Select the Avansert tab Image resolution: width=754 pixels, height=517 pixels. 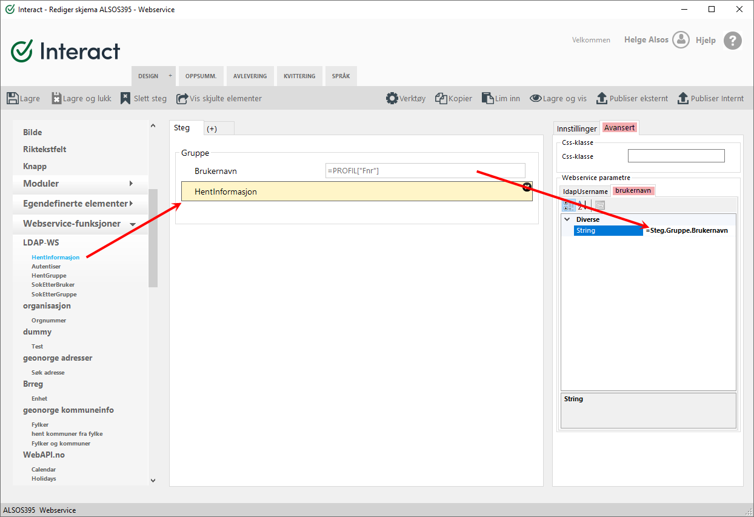619,128
